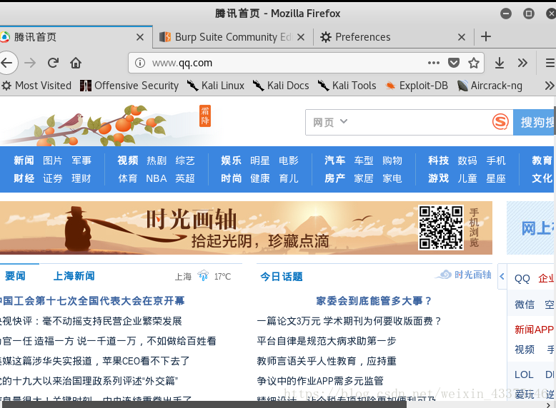
Task: Switch to the Preferences tab
Action: point(393,37)
